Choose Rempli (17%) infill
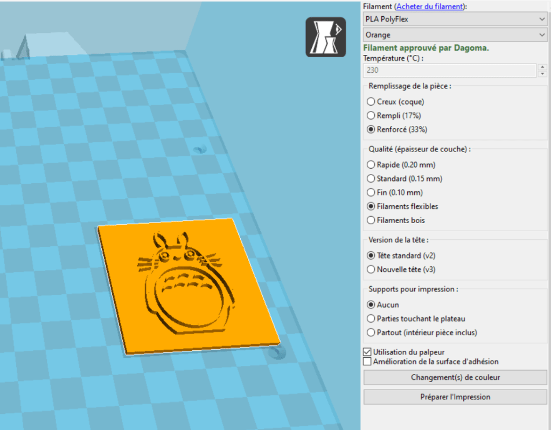Image resolution: width=551 pixels, height=430 pixels. coord(371,115)
